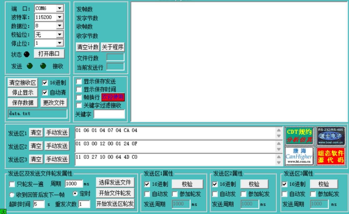Open the 波特率 115200 dropdown
Image resolution: width=349 pixels, height=214 pixels.
pos(59,17)
